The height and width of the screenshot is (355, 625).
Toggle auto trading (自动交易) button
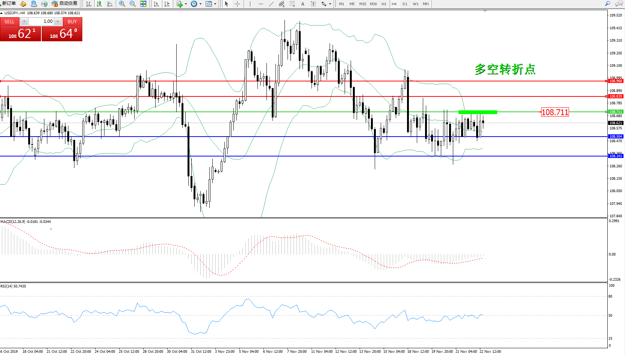click(64, 4)
